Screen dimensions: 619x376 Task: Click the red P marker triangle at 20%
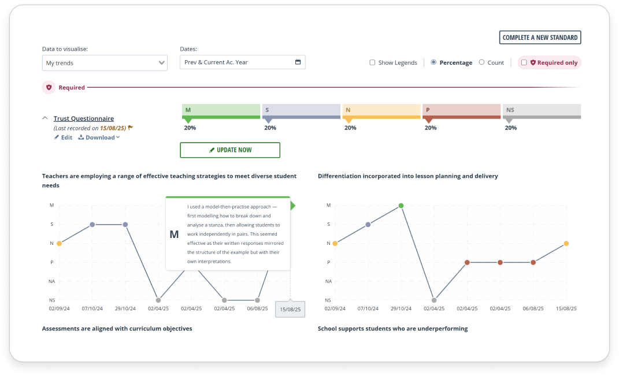coord(428,121)
